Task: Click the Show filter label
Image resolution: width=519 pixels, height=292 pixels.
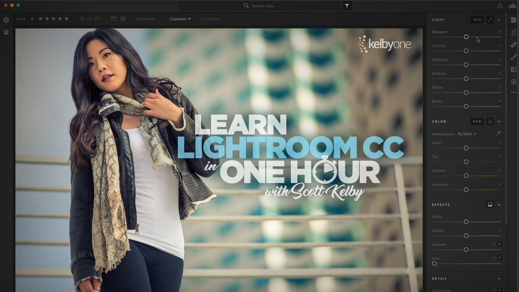Action: pos(21,19)
